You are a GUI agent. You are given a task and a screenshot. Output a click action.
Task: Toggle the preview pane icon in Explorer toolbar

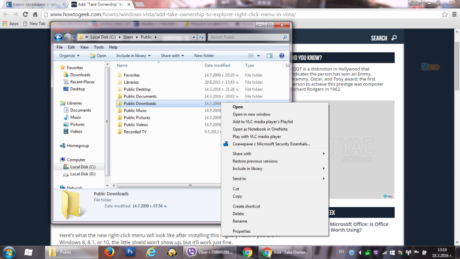click(x=270, y=56)
